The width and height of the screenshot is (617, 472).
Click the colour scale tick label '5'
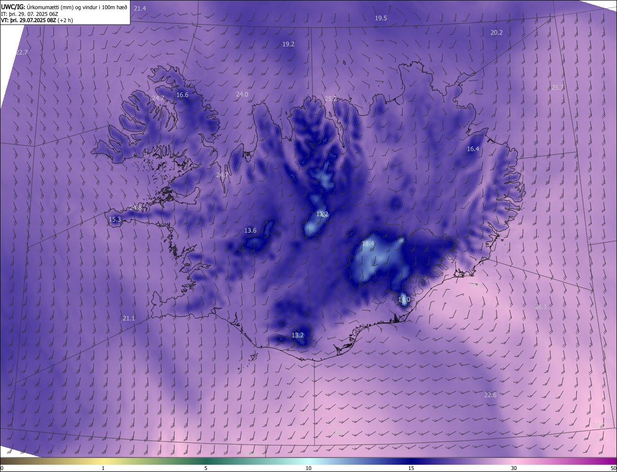pyautogui.click(x=206, y=468)
